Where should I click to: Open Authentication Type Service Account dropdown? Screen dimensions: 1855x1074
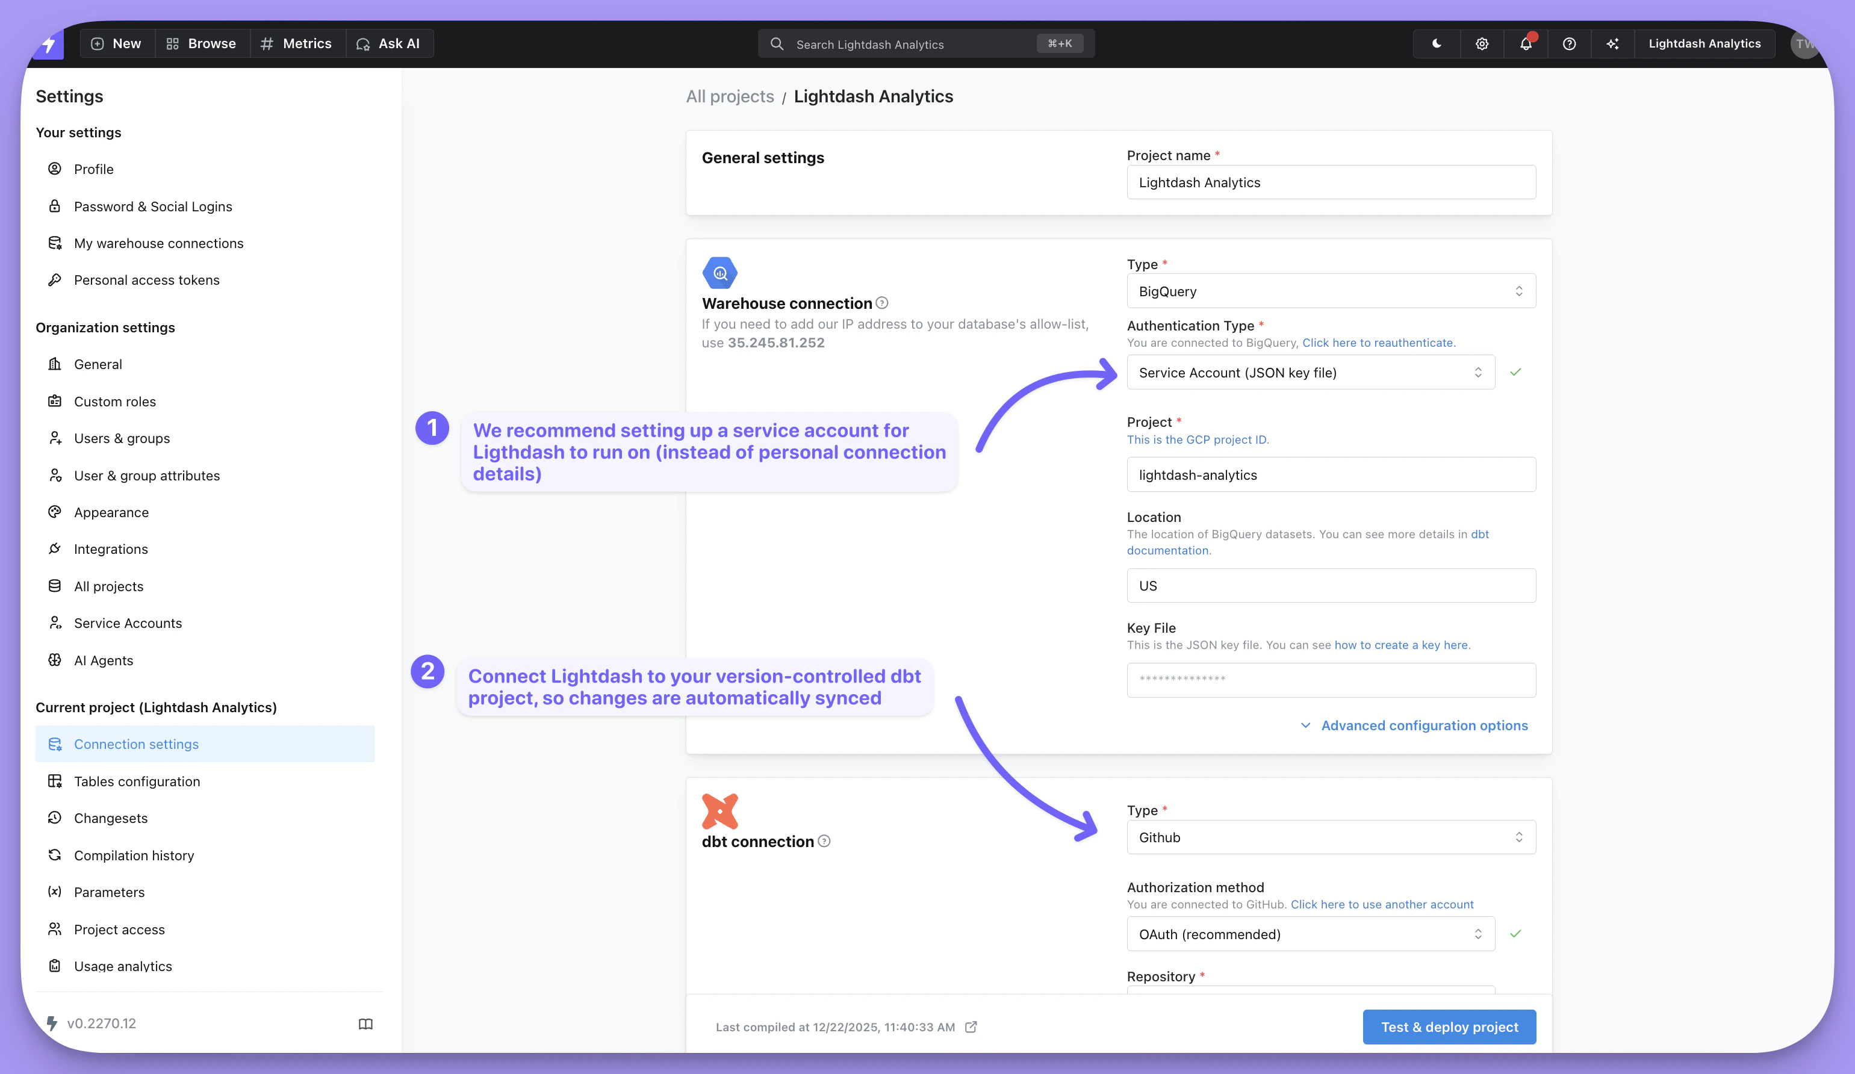(x=1310, y=373)
